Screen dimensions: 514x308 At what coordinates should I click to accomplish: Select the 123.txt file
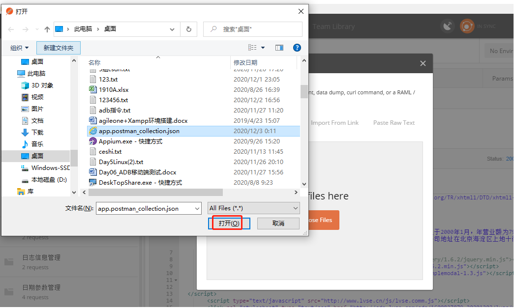coord(193,80)
